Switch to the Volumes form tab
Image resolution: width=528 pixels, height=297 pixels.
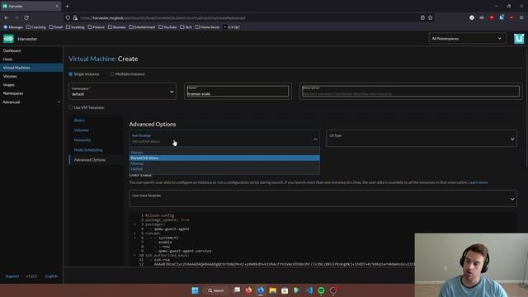[x=82, y=130]
